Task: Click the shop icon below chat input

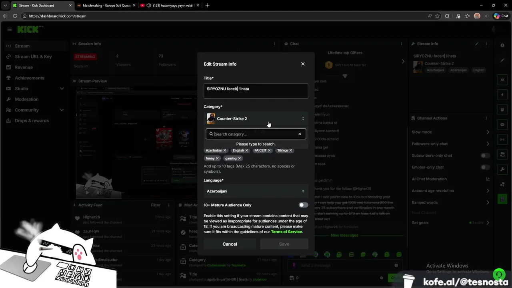Action: 292,278
